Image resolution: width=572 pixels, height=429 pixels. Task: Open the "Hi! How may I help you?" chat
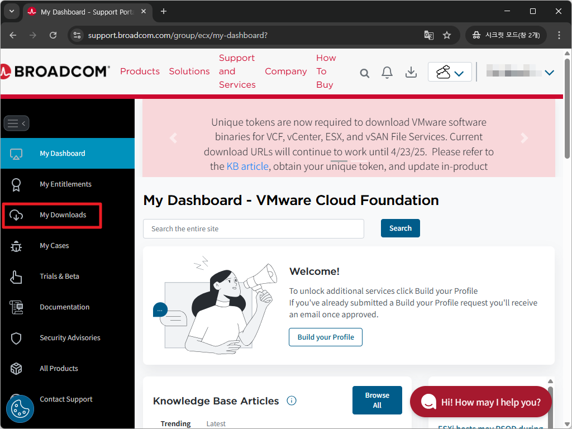point(480,402)
